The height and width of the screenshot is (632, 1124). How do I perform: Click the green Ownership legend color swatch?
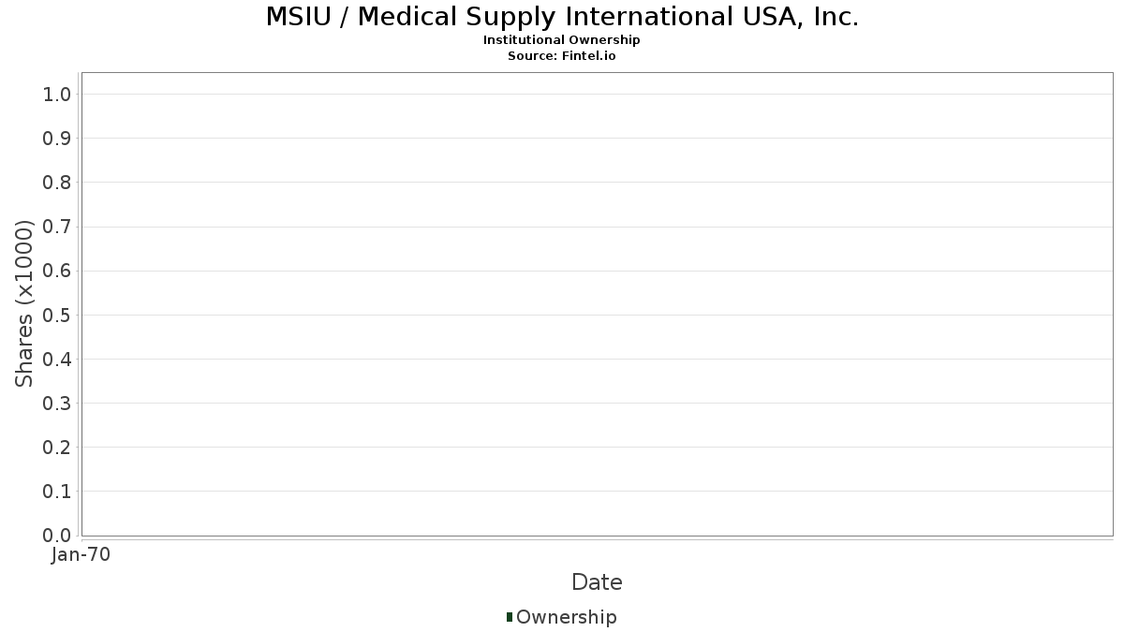click(510, 617)
